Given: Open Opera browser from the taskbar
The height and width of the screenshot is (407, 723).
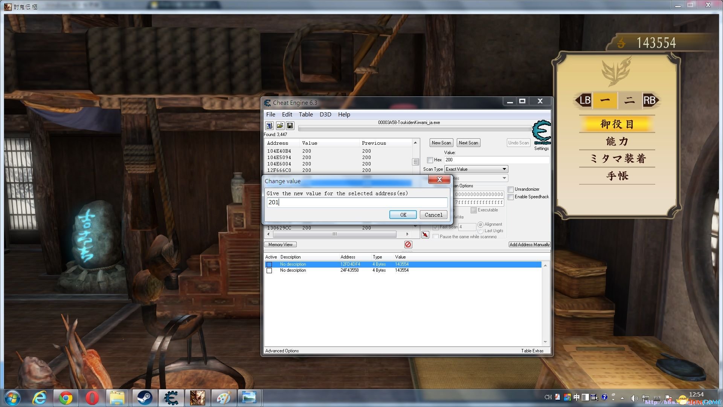Looking at the screenshot, I should [x=92, y=398].
